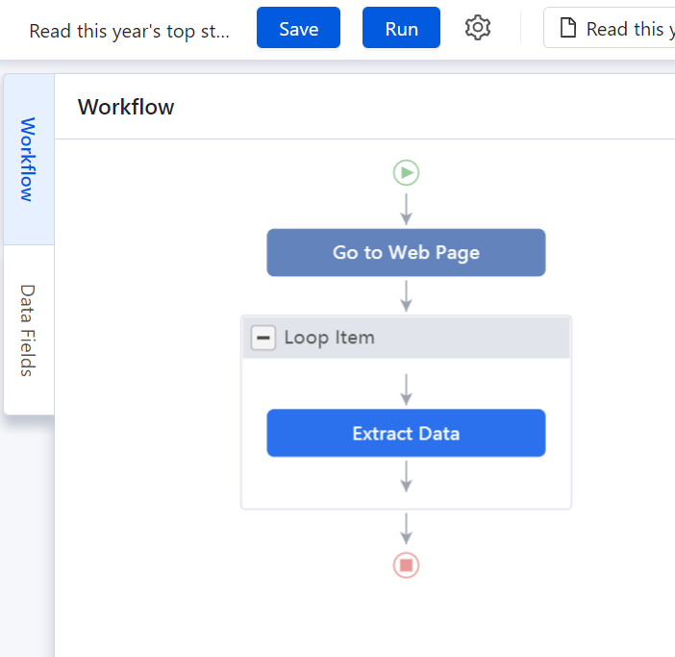Click the green workflow start icon
The width and height of the screenshot is (675, 657).
point(406,172)
